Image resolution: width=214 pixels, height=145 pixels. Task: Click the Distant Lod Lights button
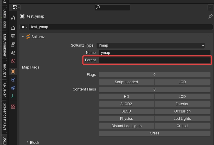coord(126,126)
